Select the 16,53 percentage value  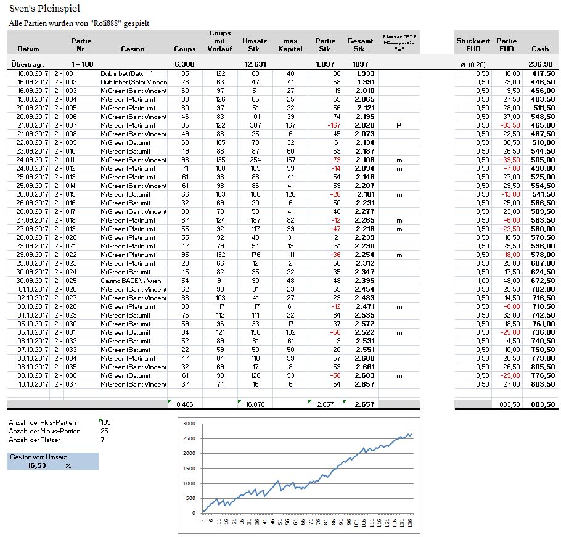[x=38, y=465]
